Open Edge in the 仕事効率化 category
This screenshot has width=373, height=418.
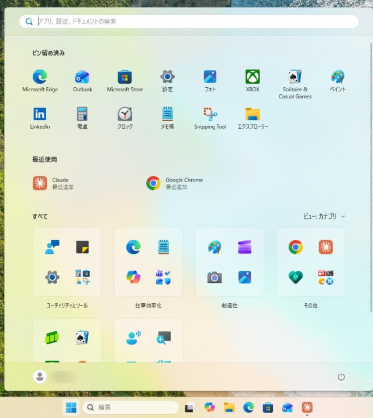point(133,247)
